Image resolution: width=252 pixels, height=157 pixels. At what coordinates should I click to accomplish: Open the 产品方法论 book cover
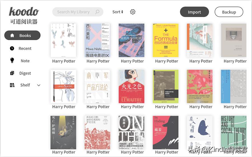[x=97, y=86]
